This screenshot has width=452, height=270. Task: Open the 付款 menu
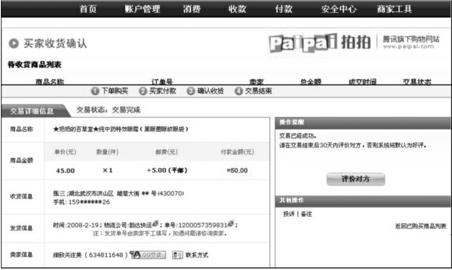tap(284, 9)
